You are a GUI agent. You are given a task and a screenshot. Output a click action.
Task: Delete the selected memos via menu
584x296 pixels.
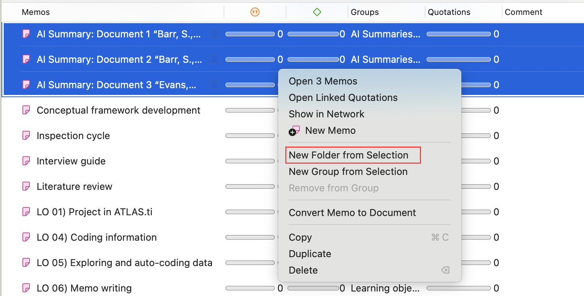pos(303,270)
